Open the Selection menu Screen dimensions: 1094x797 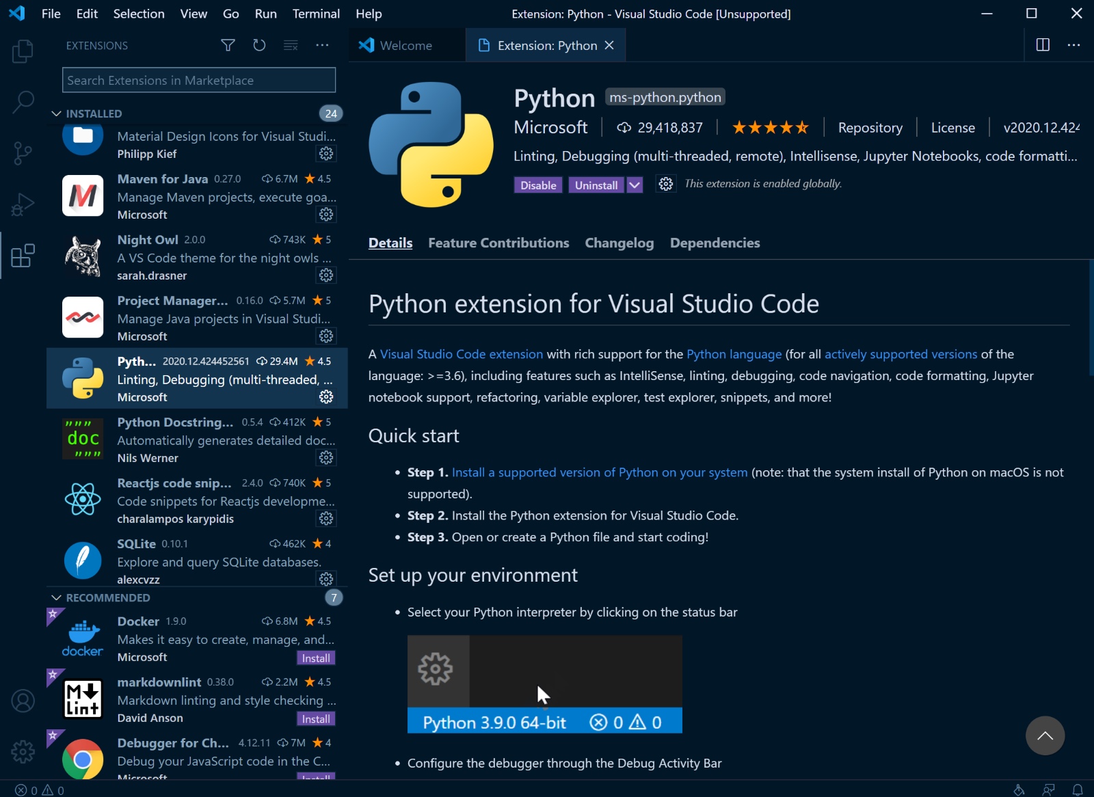[x=139, y=14]
